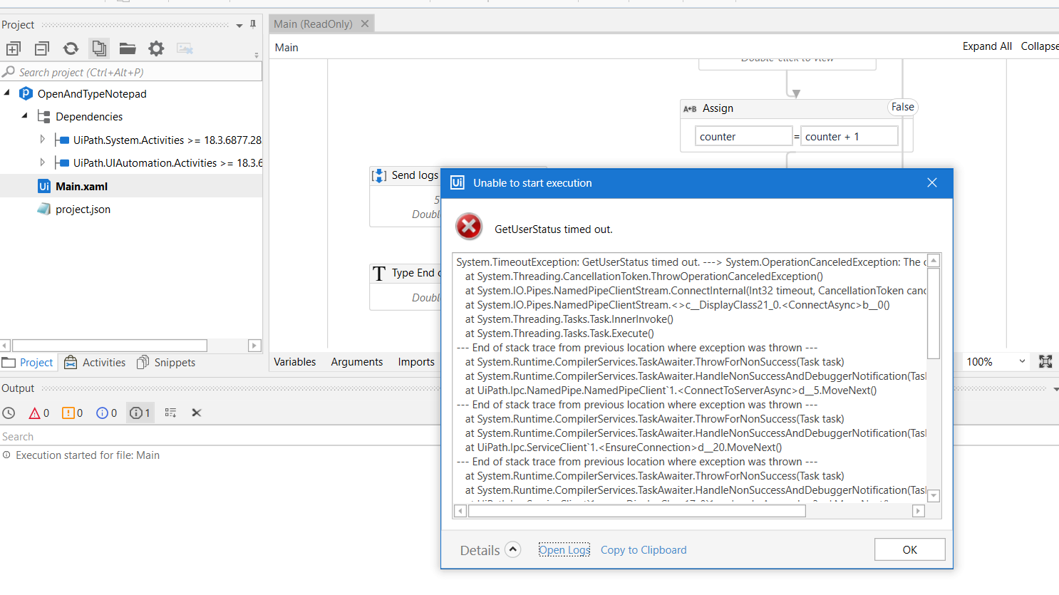Click the Output panel list options icon

(x=170, y=413)
